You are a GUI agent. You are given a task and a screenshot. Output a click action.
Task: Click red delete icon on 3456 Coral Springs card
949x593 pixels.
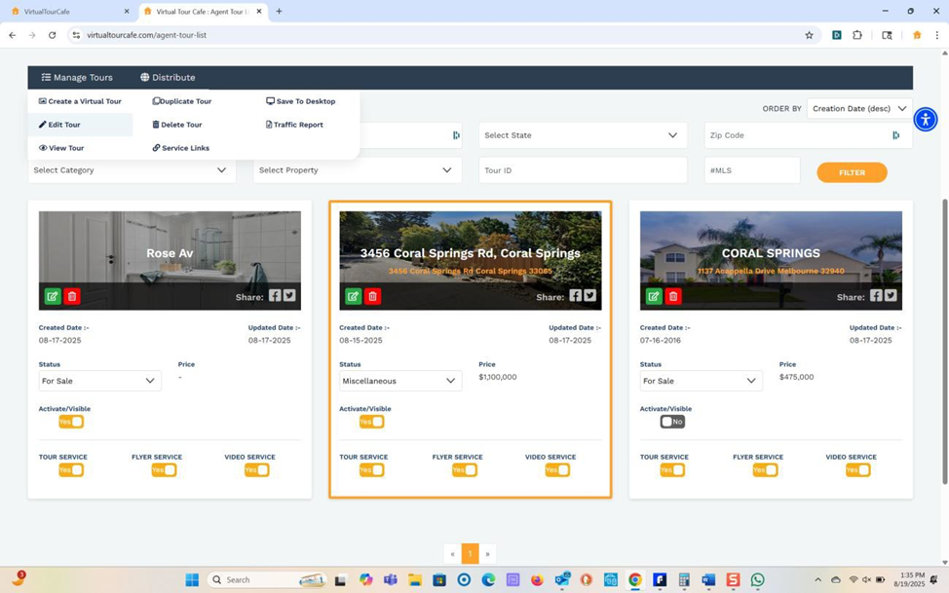(x=372, y=296)
